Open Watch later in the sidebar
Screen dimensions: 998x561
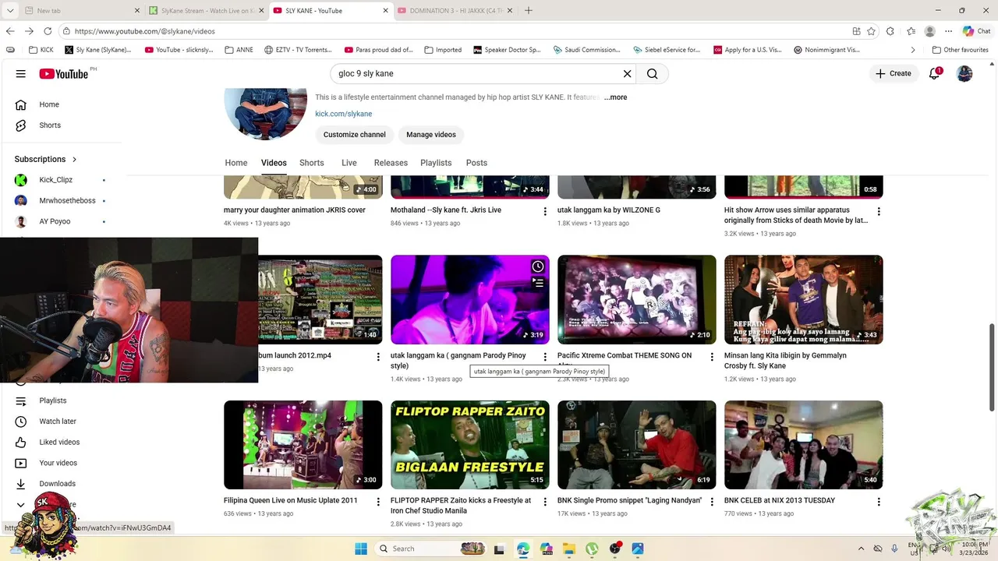(58, 422)
